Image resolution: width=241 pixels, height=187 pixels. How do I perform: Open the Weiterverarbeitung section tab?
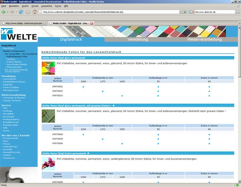[204, 39]
